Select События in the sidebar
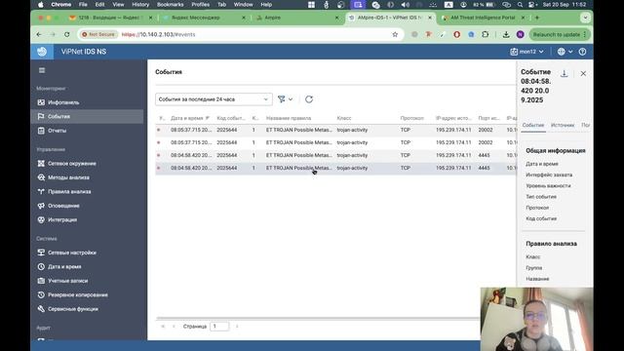The image size is (624, 351). coord(87,117)
